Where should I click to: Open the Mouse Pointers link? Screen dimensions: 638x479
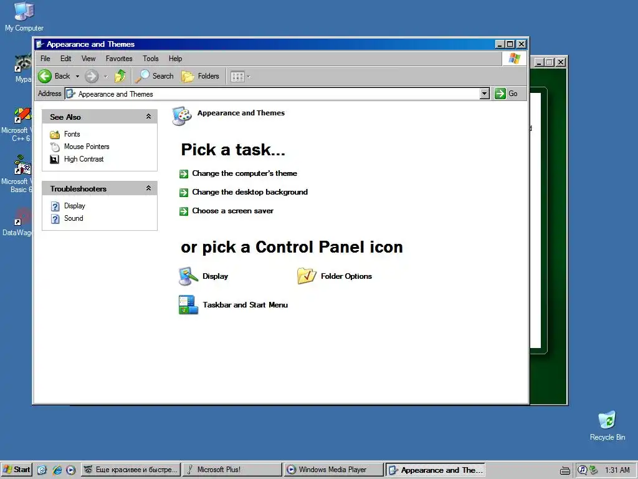pyautogui.click(x=87, y=147)
